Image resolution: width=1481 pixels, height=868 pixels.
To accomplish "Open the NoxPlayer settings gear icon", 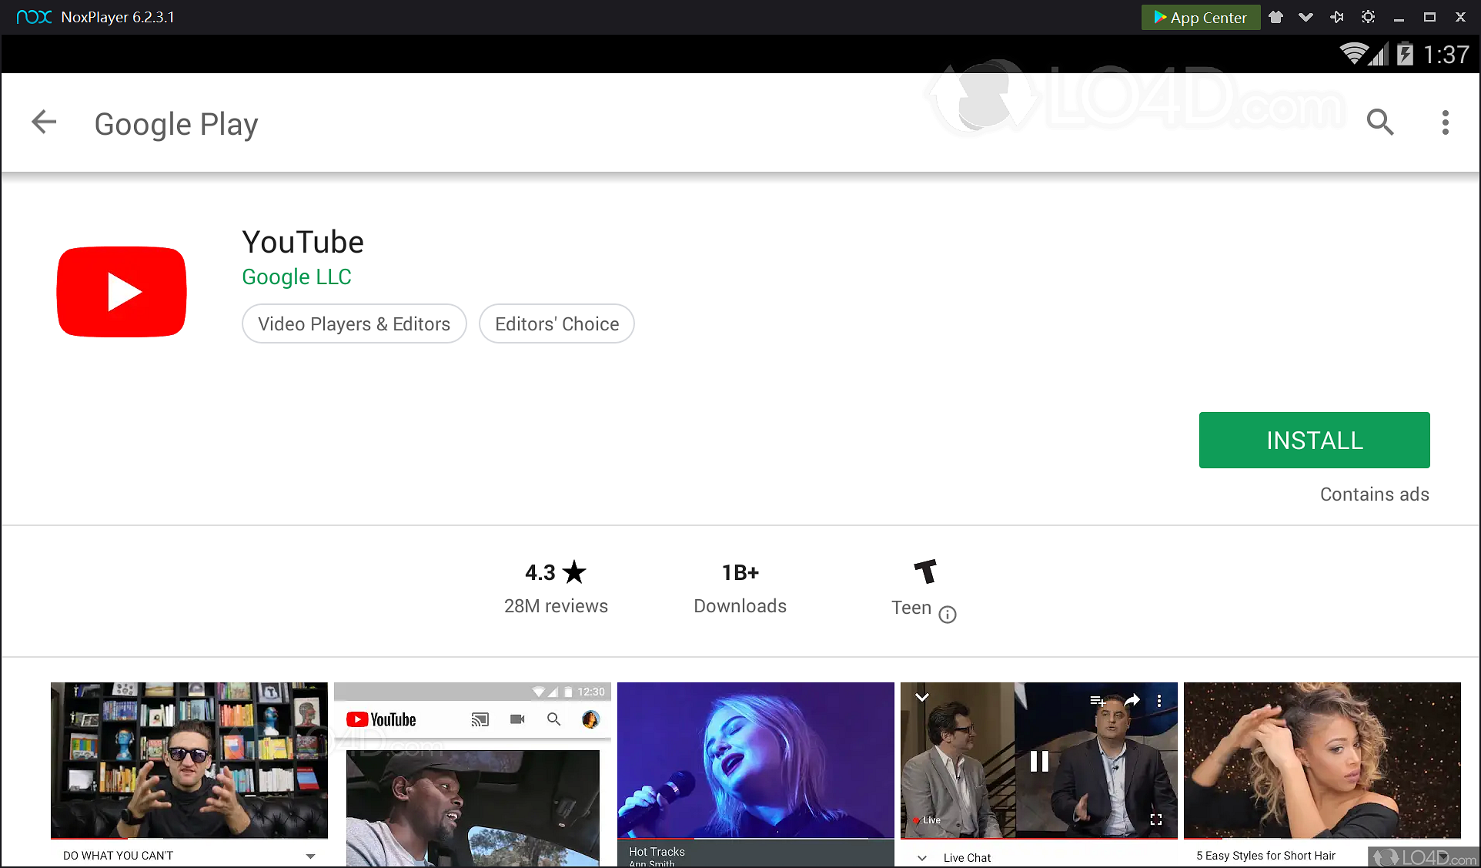I will tap(1368, 17).
